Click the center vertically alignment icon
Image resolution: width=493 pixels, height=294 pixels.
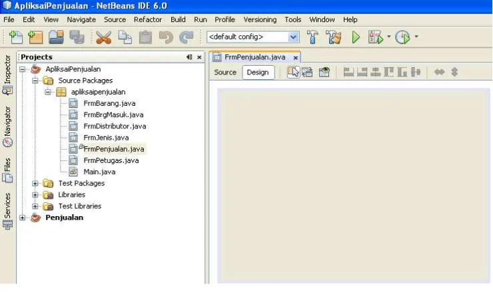click(x=416, y=72)
